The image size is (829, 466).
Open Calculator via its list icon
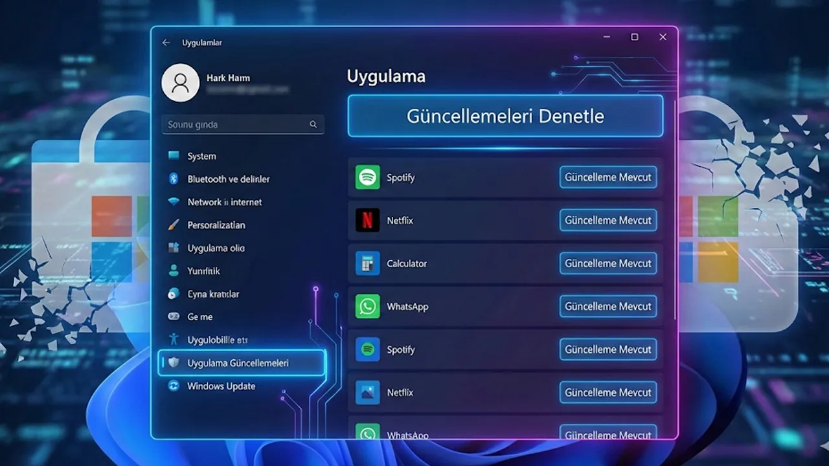pyautogui.click(x=367, y=263)
